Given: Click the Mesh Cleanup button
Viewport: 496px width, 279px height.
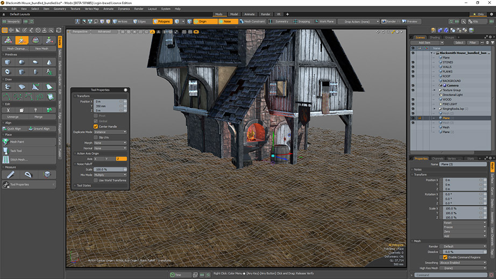Looking at the screenshot, I should click(x=18, y=48).
